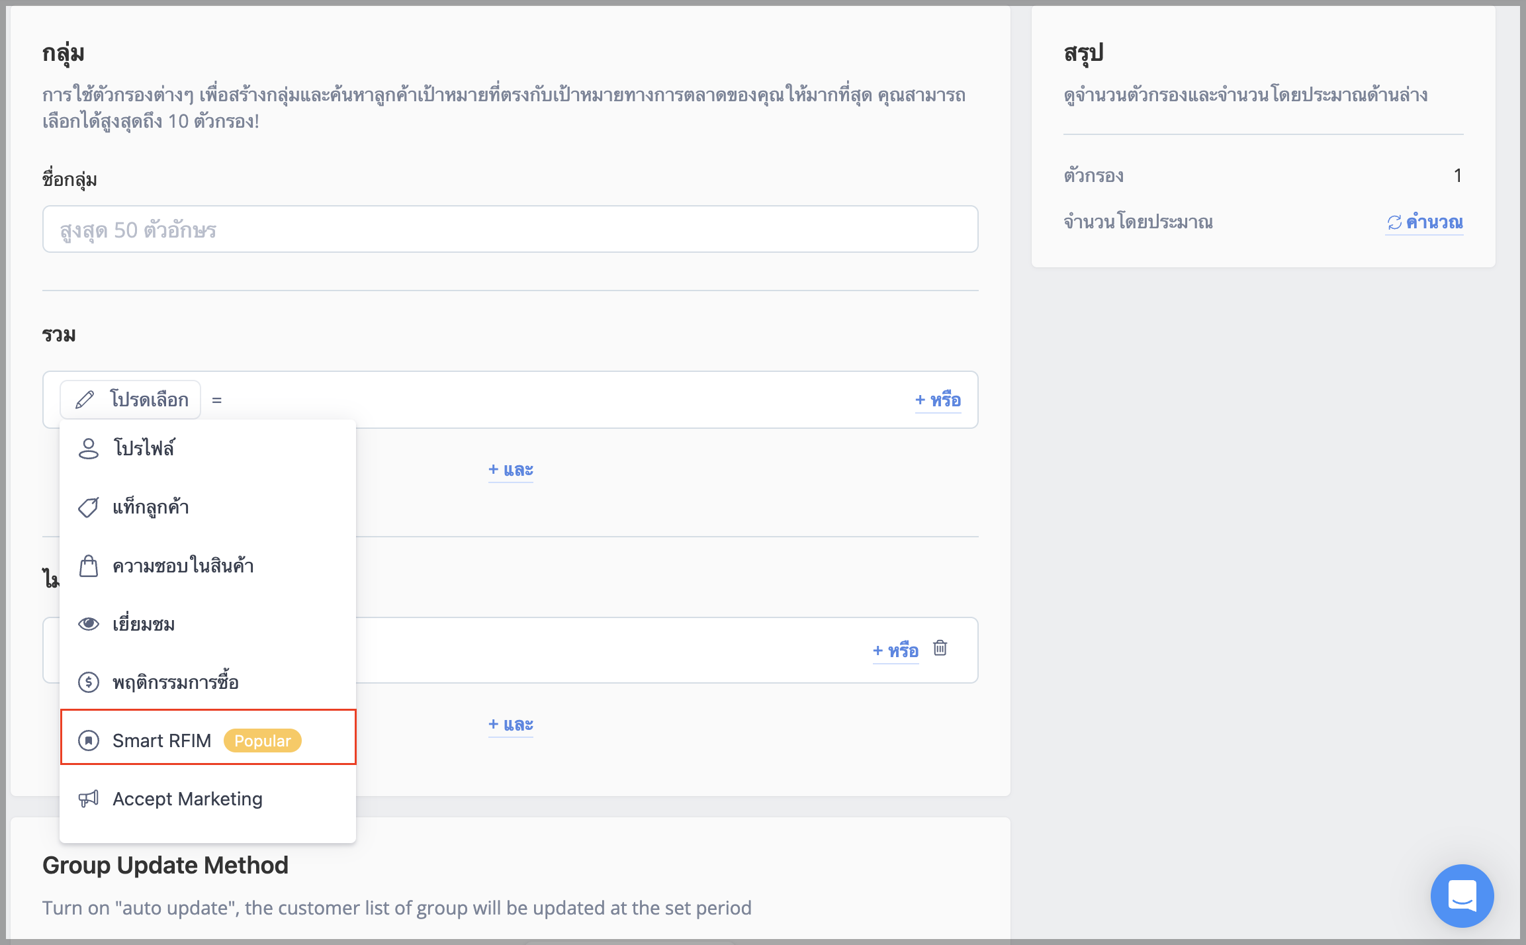Add an OR condition in the include row
This screenshot has height=945, width=1526.
coord(938,400)
